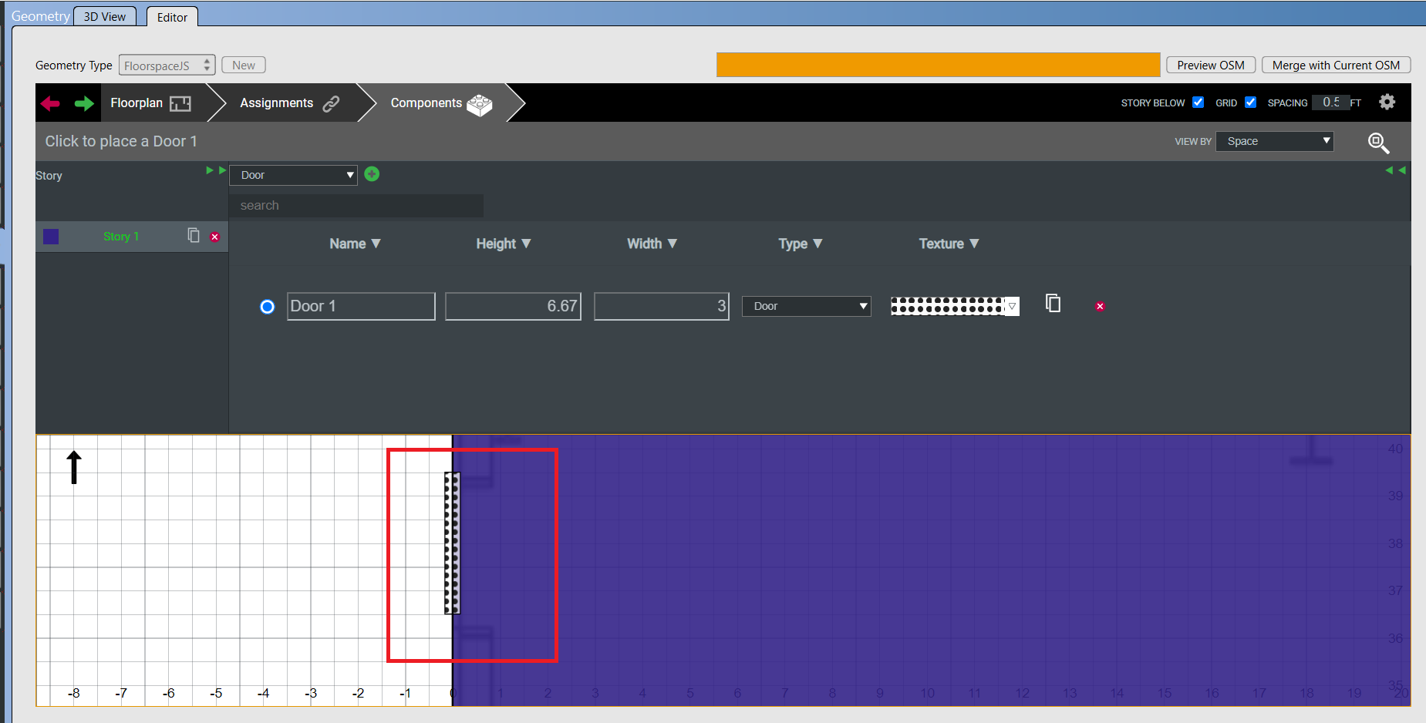
Task: Click the New button
Action: [x=244, y=66]
